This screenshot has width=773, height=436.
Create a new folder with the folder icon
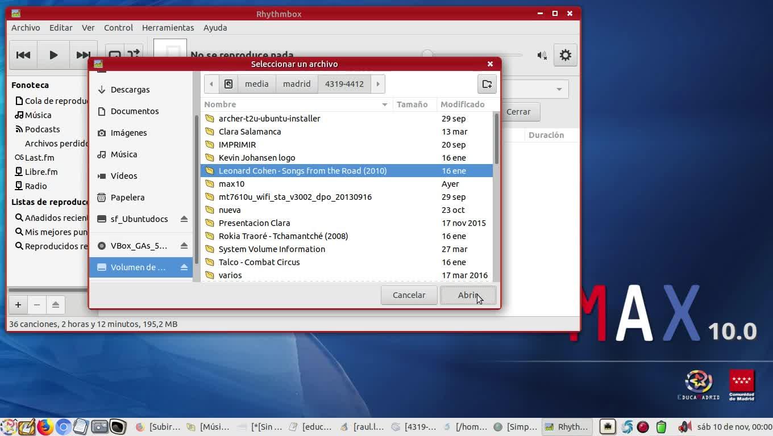[487, 84]
